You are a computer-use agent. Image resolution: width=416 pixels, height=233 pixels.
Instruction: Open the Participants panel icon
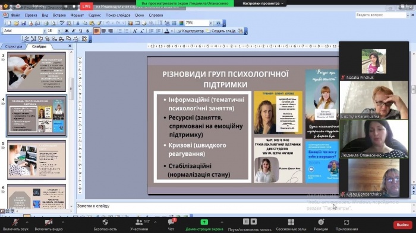(139, 222)
